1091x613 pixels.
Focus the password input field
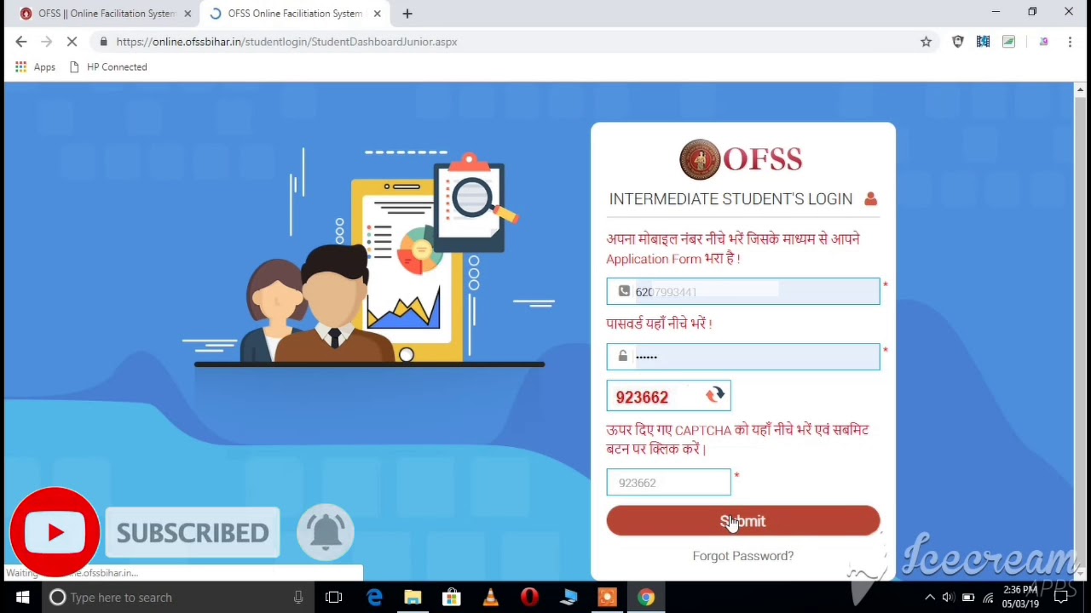[742, 357]
